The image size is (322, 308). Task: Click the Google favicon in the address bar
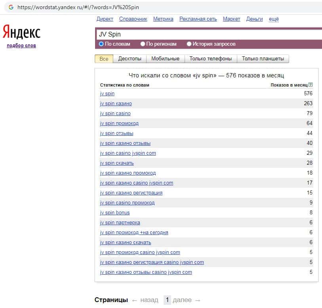11,7
